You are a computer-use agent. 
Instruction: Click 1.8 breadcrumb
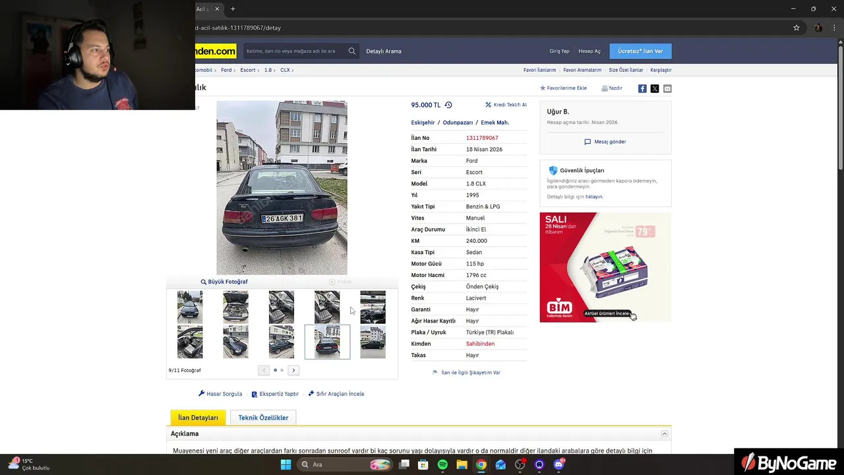click(x=268, y=70)
